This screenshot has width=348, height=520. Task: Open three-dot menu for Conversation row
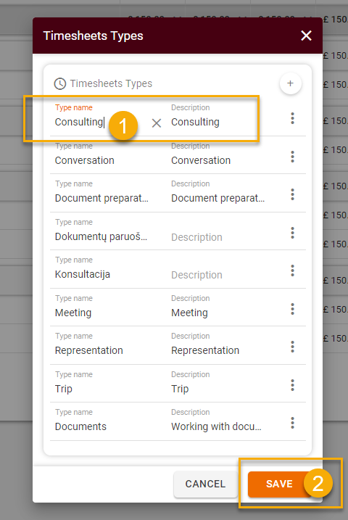coord(292,157)
